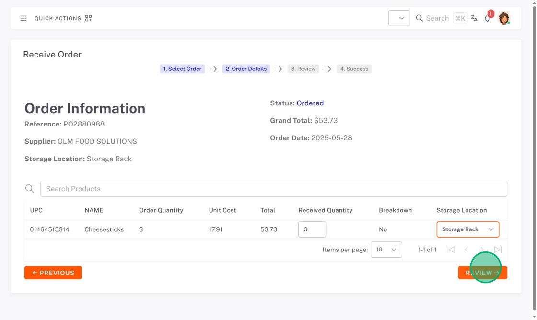Go to previous table page

tap(466, 250)
